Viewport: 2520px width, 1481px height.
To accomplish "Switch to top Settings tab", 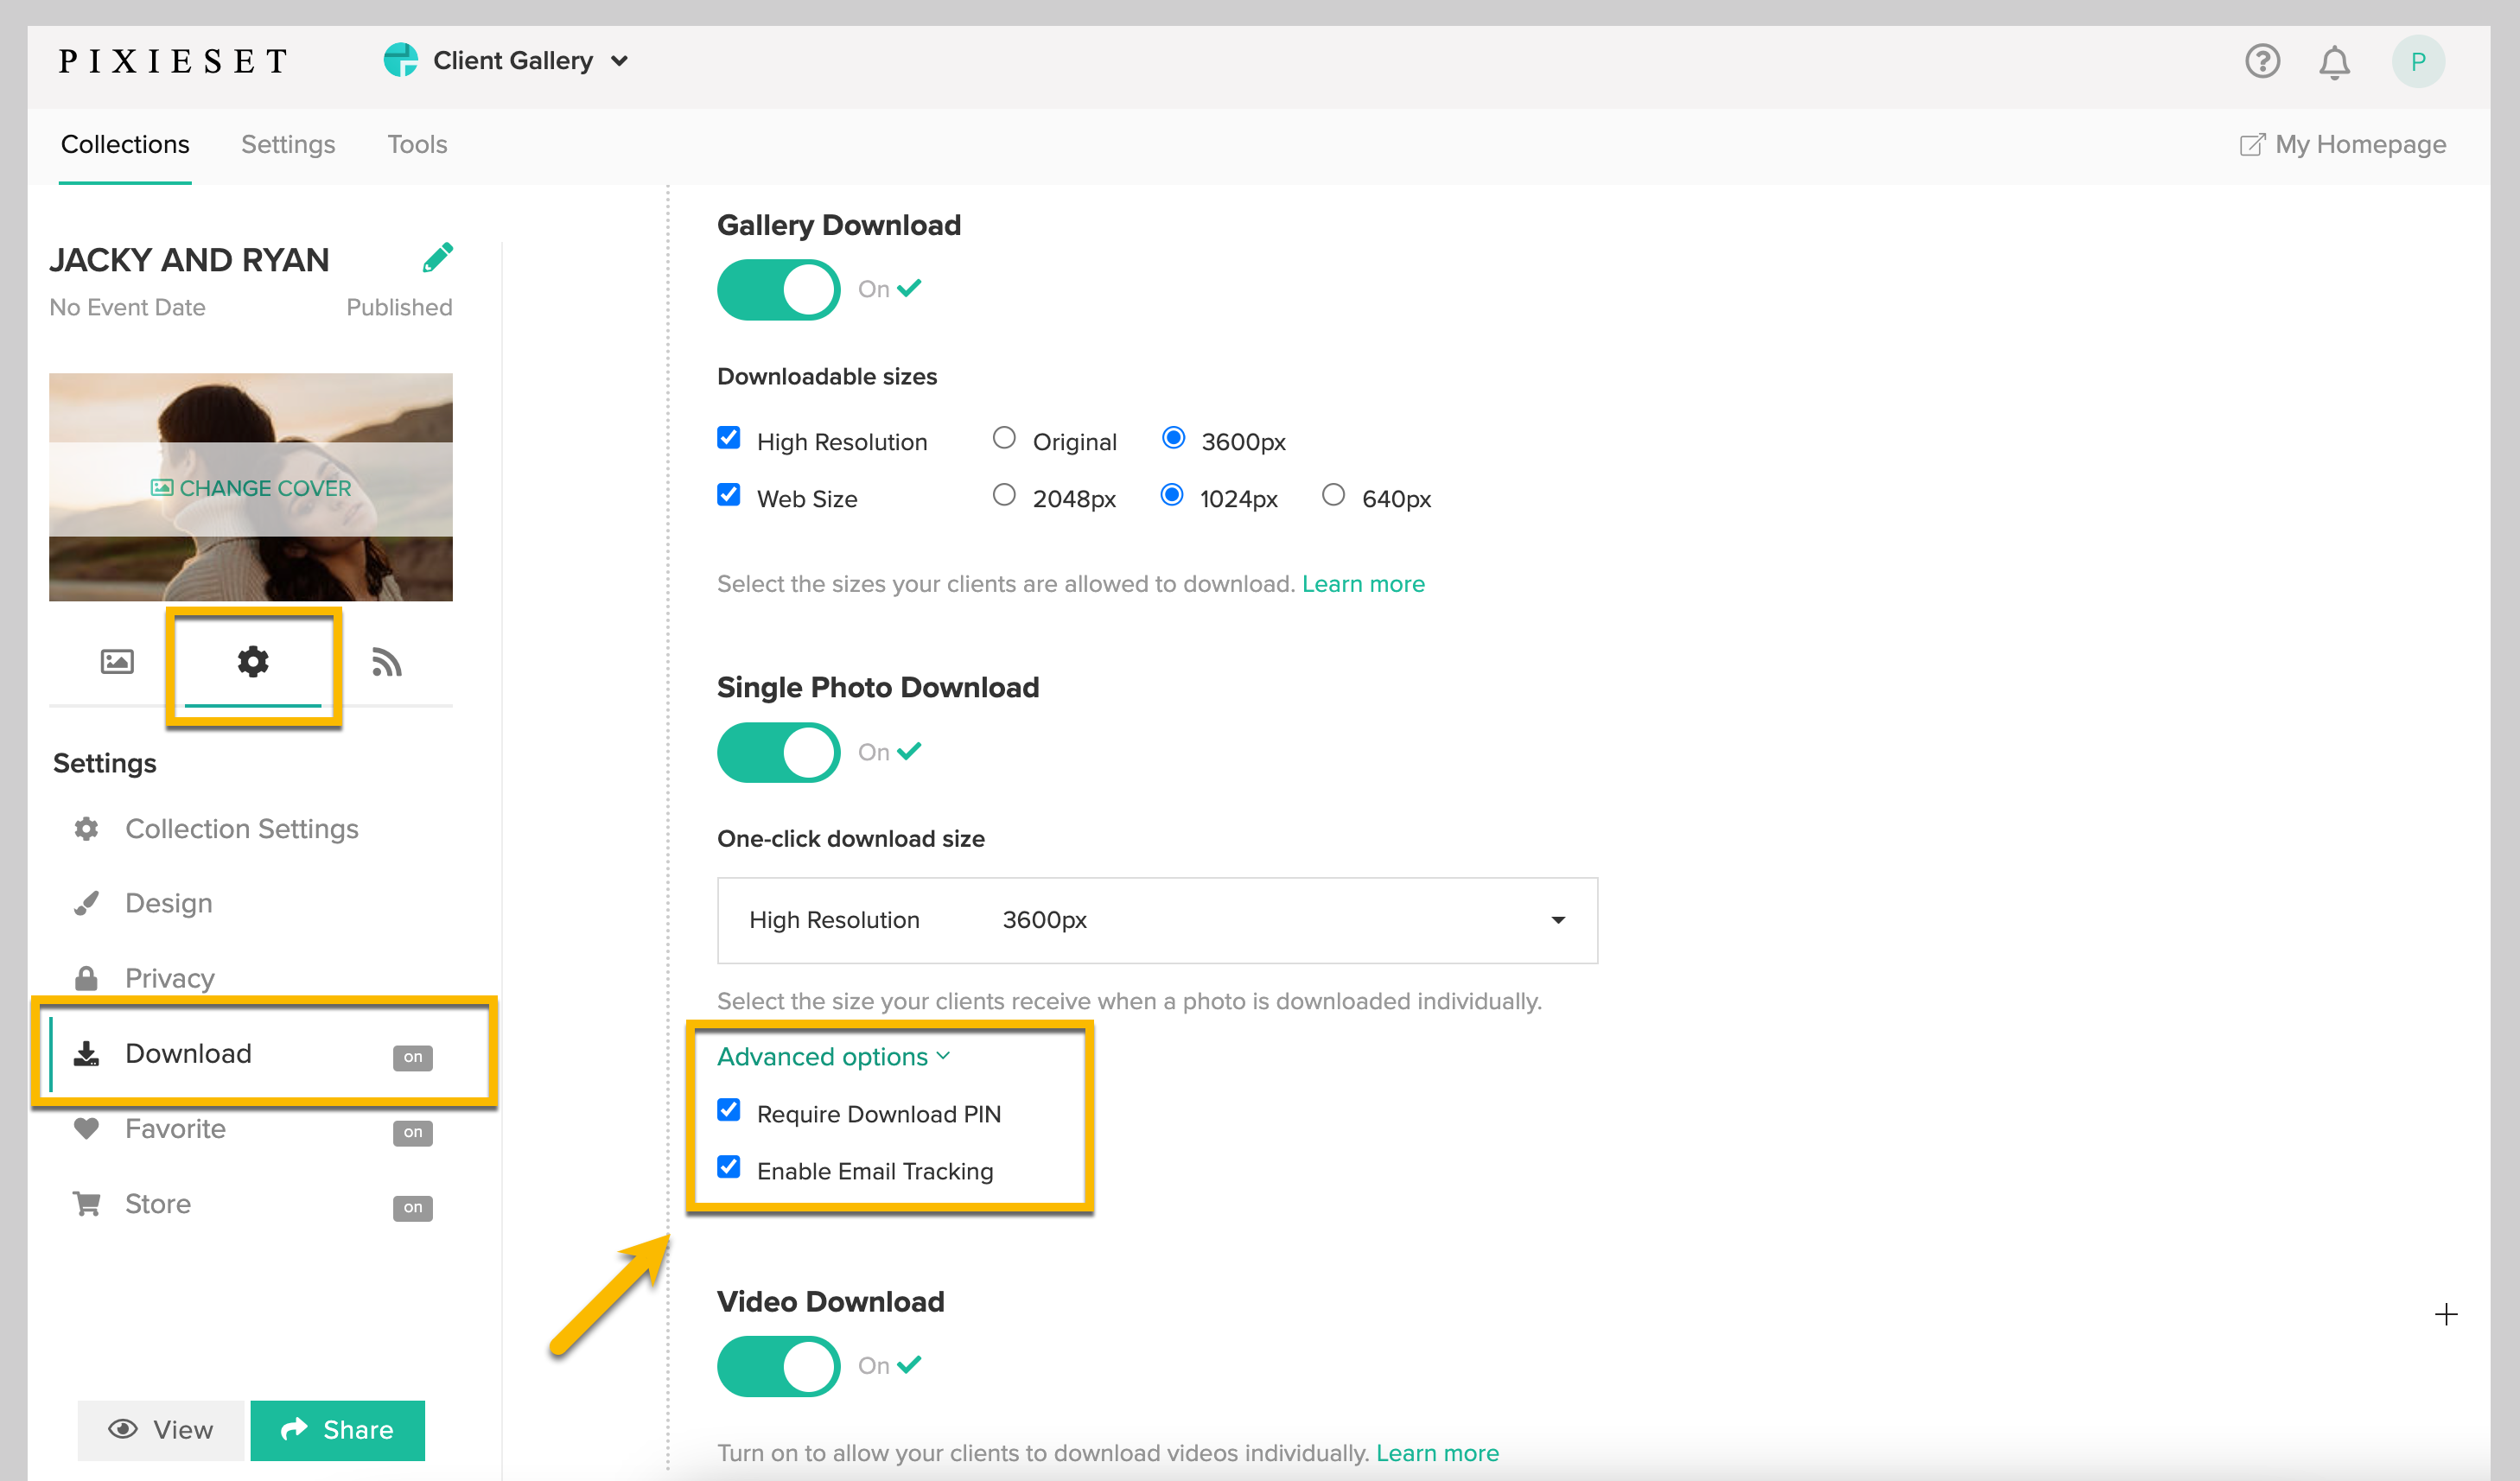I will (288, 145).
